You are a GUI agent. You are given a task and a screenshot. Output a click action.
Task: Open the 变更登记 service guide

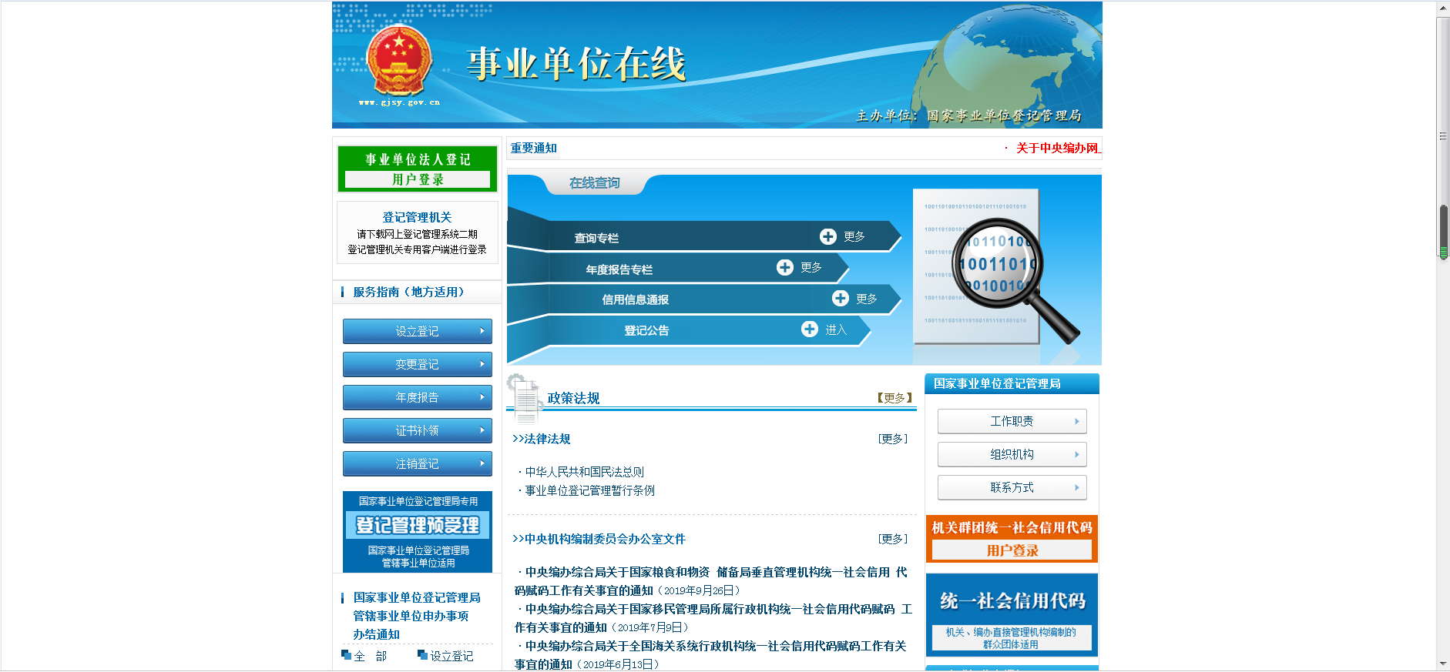tap(418, 364)
